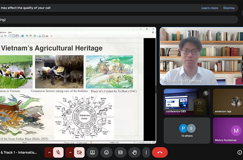Open the Help menu in shared window

pos(10,33)
